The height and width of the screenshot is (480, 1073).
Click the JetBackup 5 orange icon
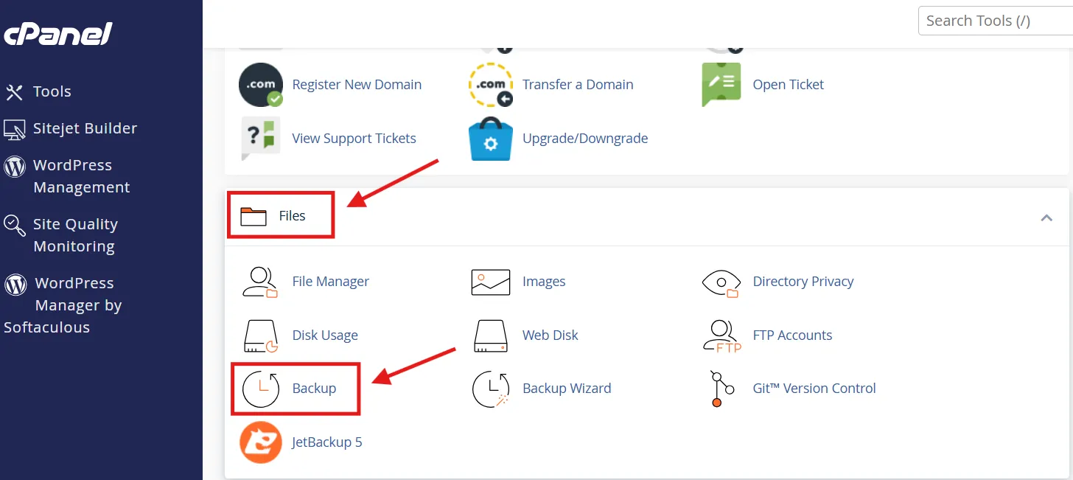point(260,442)
